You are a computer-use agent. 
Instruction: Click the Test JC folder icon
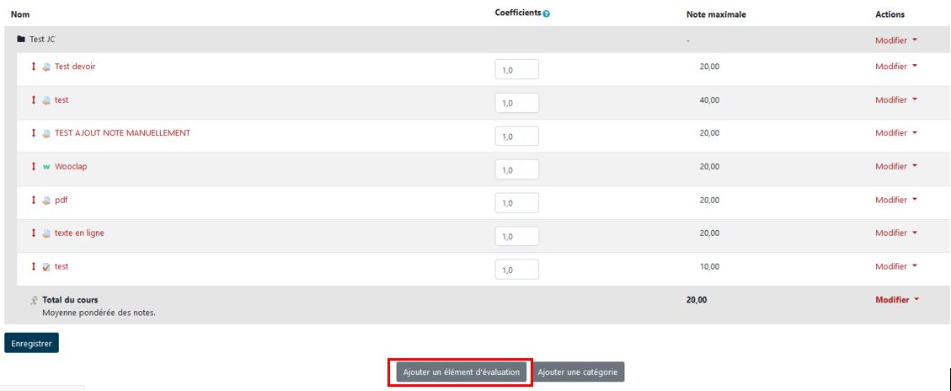(x=21, y=40)
